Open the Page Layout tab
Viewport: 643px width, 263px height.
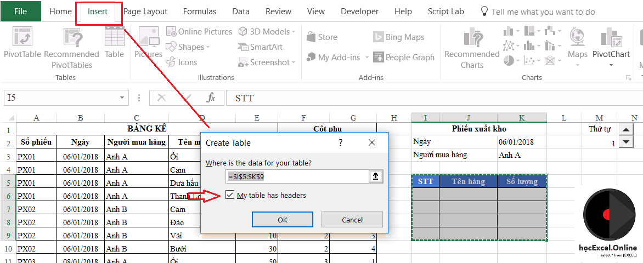tap(145, 12)
